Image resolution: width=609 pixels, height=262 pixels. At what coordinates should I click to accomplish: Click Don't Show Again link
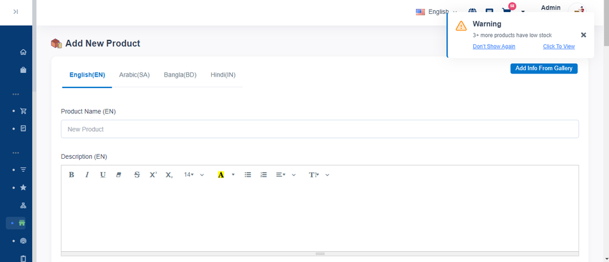point(494,46)
